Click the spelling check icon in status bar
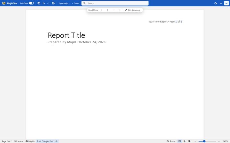 pos(56,141)
